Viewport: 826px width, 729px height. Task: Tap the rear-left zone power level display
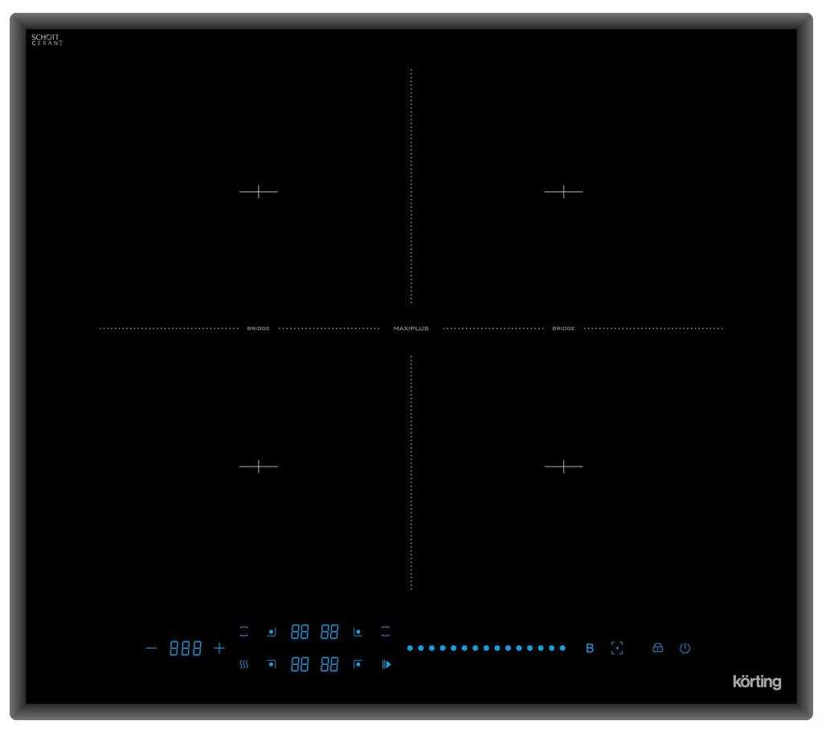[x=299, y=632]
